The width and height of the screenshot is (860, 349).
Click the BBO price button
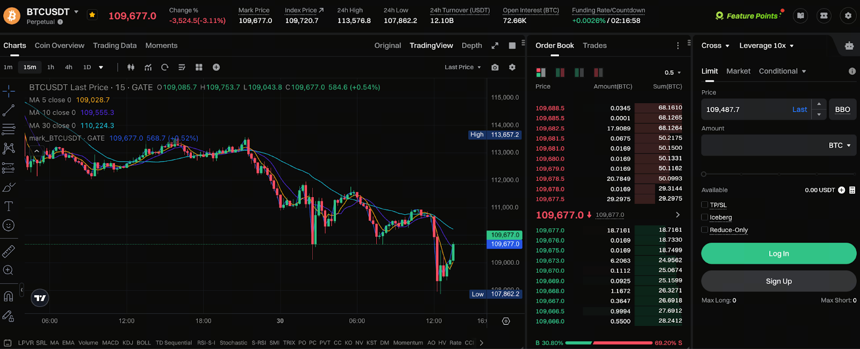[842, 110]
